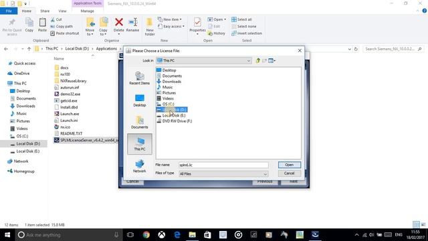
Task: Select Network in dialog sidebar
Action: point(140,166)
